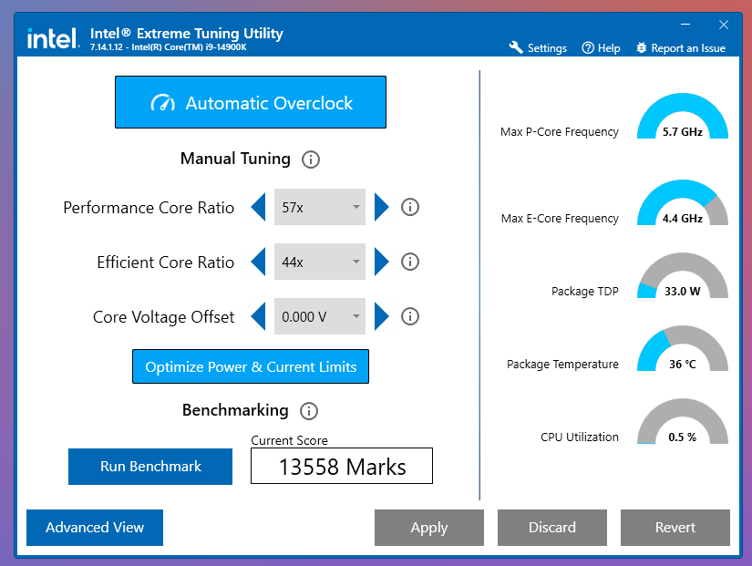
Task: Click the Manual Tuning heading
Action: 235,159
